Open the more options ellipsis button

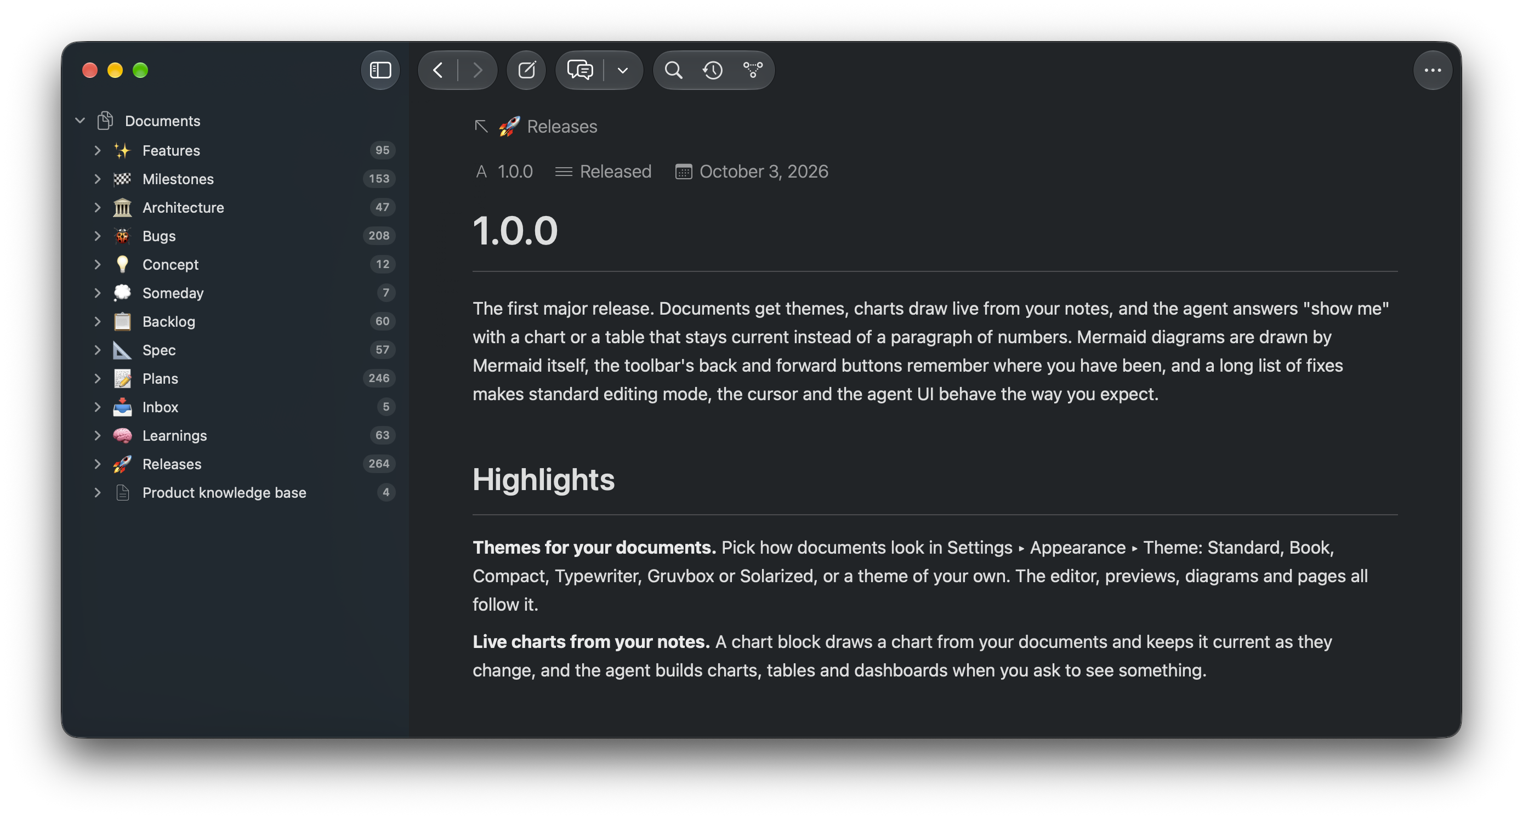[1432, 70]
